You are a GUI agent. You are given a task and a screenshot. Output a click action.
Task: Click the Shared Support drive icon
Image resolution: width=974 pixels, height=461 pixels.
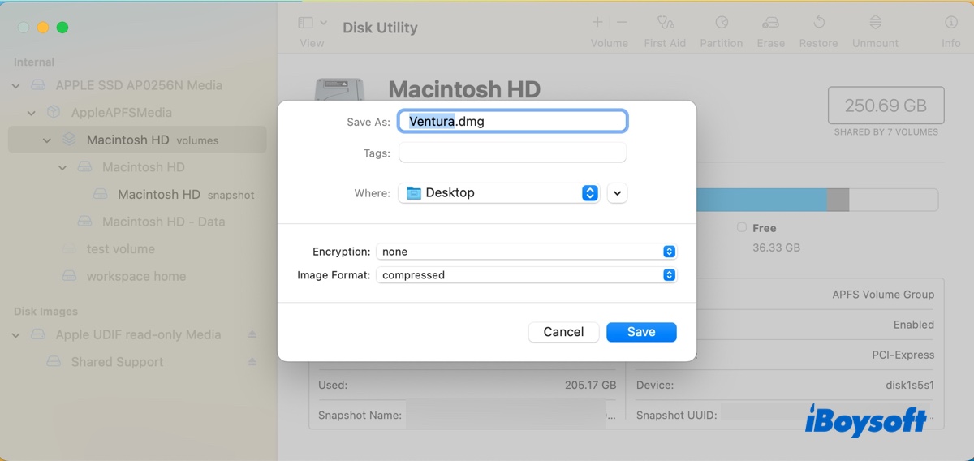point(54,362)
